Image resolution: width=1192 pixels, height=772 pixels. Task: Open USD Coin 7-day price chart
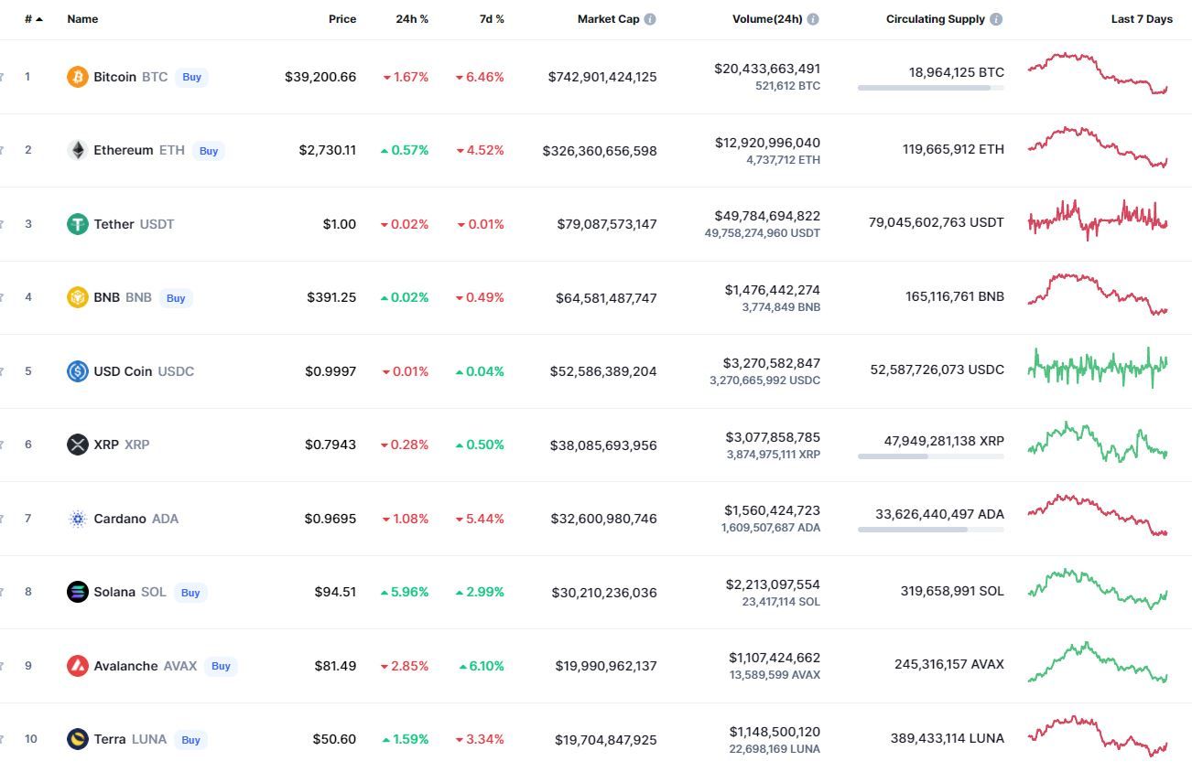click(x=1098, y=368)
